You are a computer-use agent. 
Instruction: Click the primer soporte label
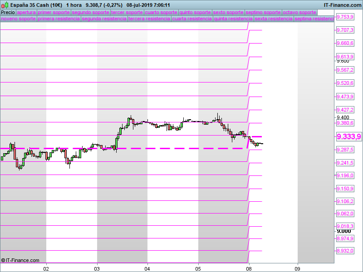[x=54, y=13]
